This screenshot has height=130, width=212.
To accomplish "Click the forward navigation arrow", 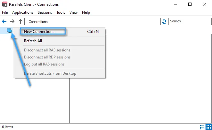I will [12, 21].
